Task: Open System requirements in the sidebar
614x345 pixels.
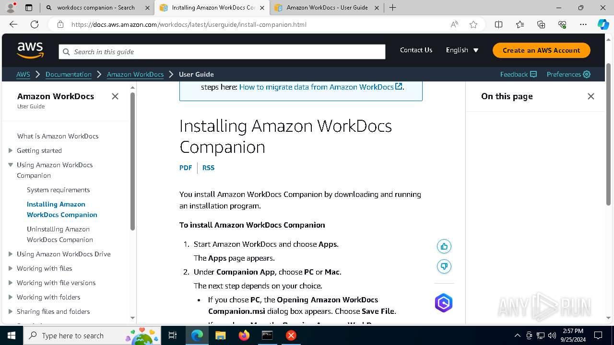Action: (x=59, y=190)
